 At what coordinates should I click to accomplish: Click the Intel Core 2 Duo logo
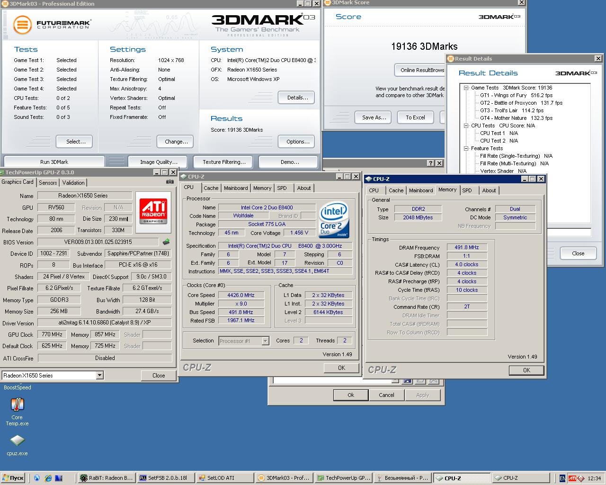pos(334,219)
